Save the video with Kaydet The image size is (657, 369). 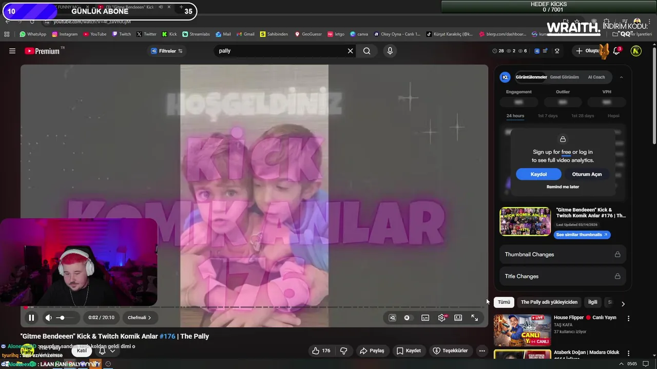[409, 351]
